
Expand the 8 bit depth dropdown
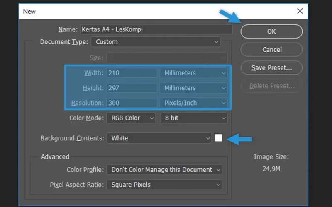(x=194, y=118)
